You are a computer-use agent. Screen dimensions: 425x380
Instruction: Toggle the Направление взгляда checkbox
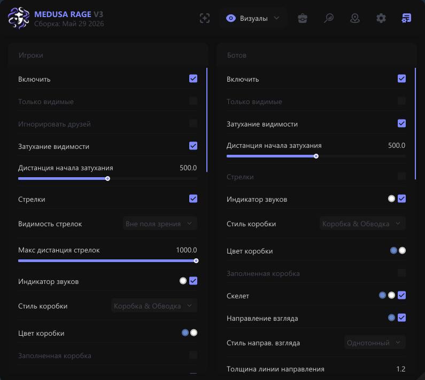(x=401, y=318)
